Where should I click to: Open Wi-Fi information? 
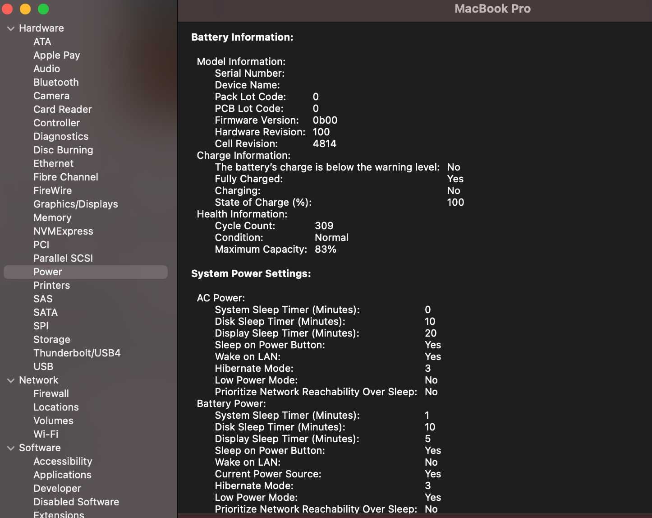point(46,434)
